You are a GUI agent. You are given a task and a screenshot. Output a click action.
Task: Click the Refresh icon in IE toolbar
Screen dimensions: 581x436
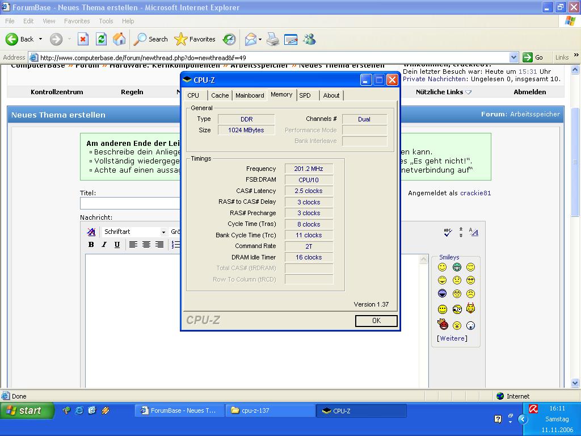(x=101, y=39)
